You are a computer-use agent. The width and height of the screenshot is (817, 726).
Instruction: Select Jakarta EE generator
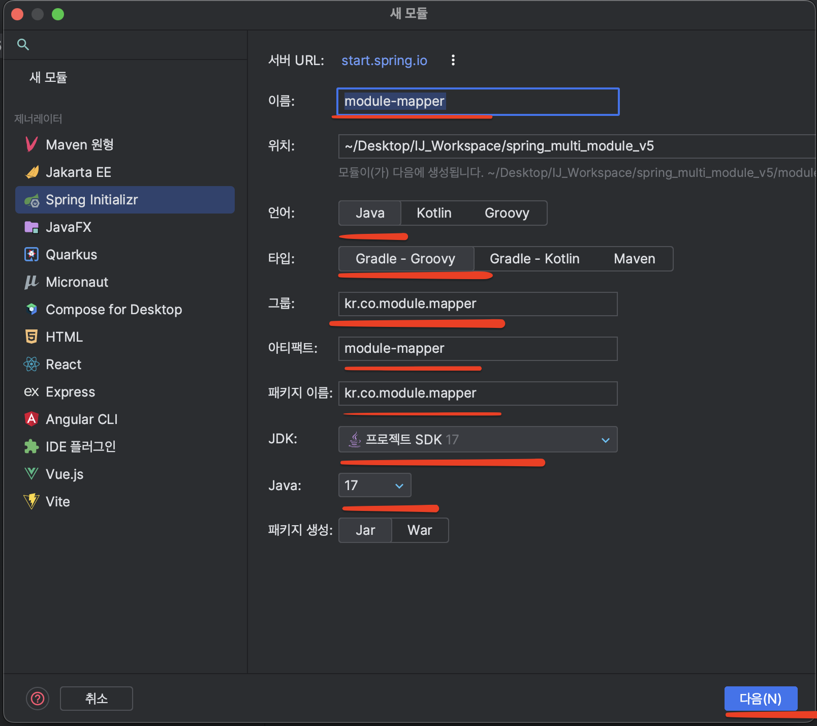pos(125,172)
